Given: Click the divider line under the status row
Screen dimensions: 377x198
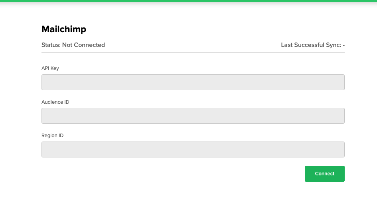Looking at the screenshot, I should pyautogui.click(x=193, y=52).
